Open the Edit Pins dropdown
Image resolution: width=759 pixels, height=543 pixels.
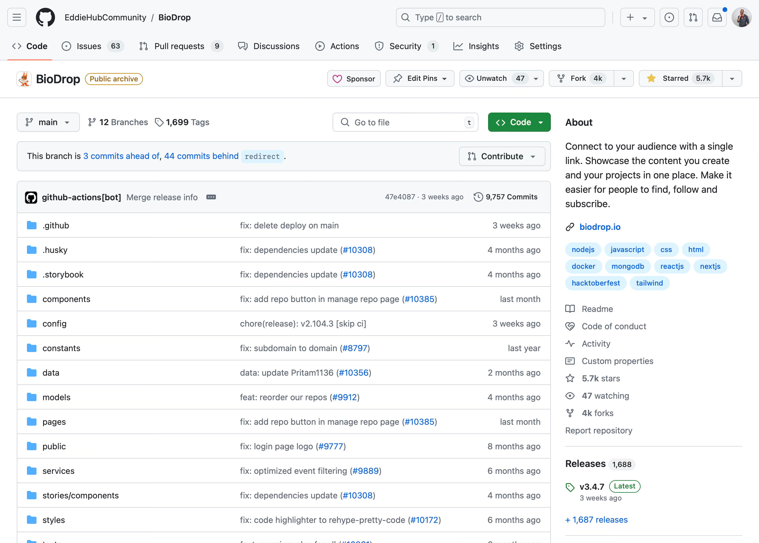(420, 78)
